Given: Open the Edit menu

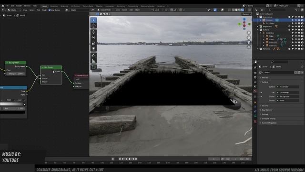Looking at the screenshot, I should point(12,6).
